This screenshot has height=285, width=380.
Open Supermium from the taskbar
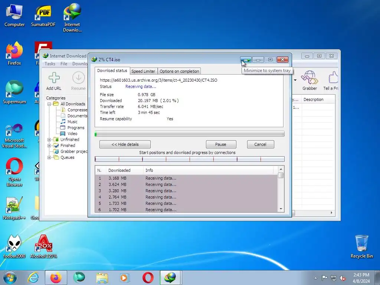[79, 278]
